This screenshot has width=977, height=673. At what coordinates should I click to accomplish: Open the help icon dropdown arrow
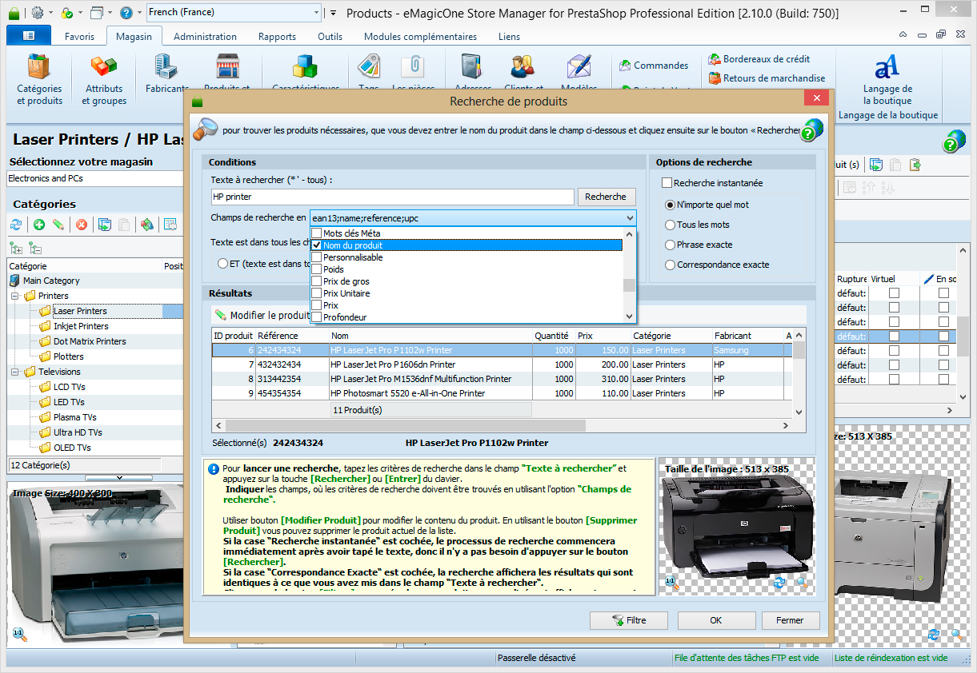(x=139, y=13)
